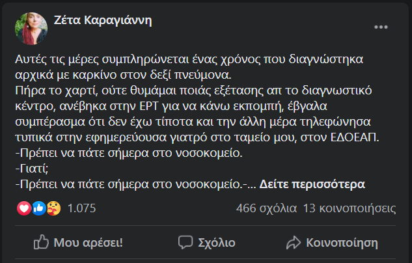Viewport: 412px width, 263px height.
Task: Open the Ζέτα Καραγιάννη profile name link
Action: point(103,20)
